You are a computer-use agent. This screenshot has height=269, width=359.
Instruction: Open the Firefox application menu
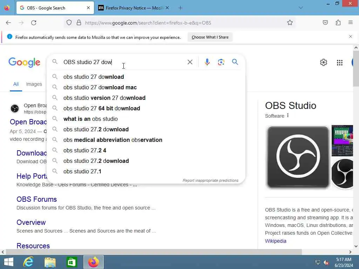click(351, 23)
